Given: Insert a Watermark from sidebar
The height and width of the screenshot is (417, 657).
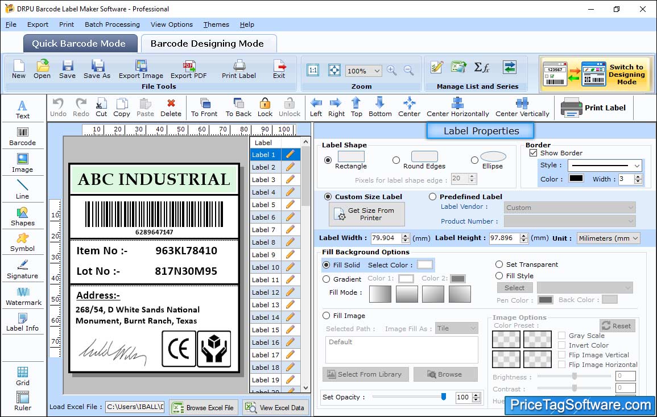Looking at the screenshot, I should [23, 296].
